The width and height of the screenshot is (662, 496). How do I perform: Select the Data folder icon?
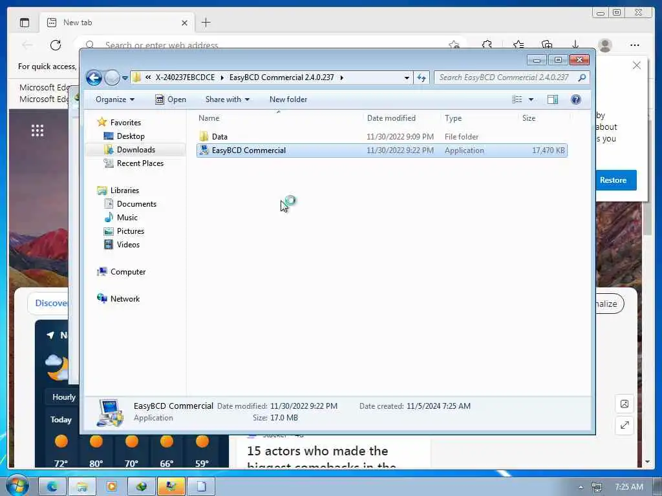tap(204, 136)
